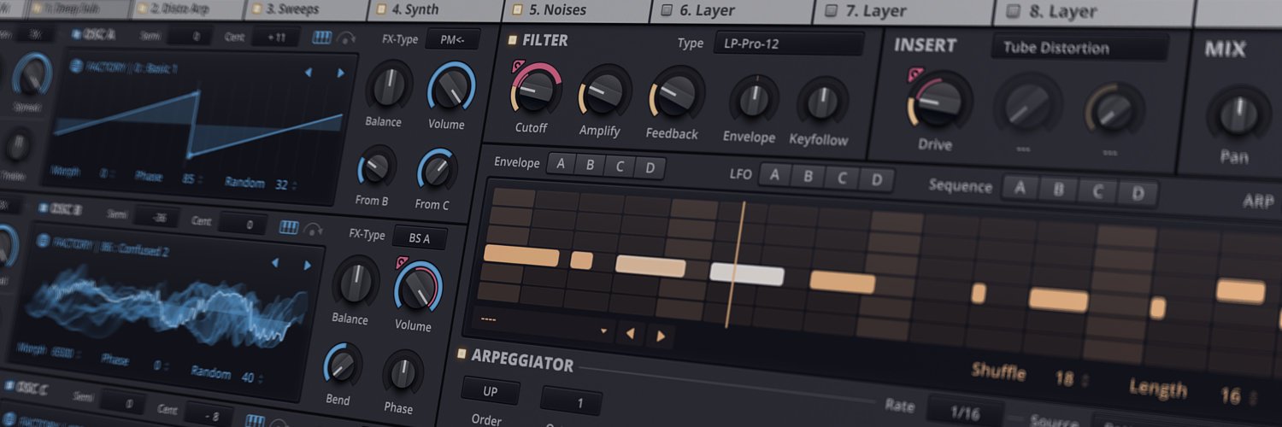The width and height of the screenshot is (1282, 427).
Task: Tick the checkbox on the 4. Synth tab
Action: pos(380,9)
